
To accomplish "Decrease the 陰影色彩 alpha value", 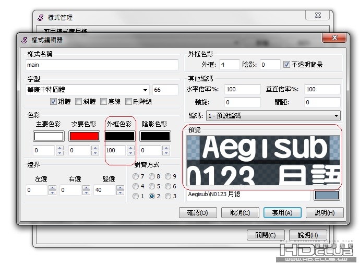I will [166, 153].
